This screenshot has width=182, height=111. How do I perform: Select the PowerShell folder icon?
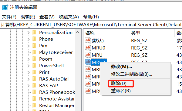34,65
